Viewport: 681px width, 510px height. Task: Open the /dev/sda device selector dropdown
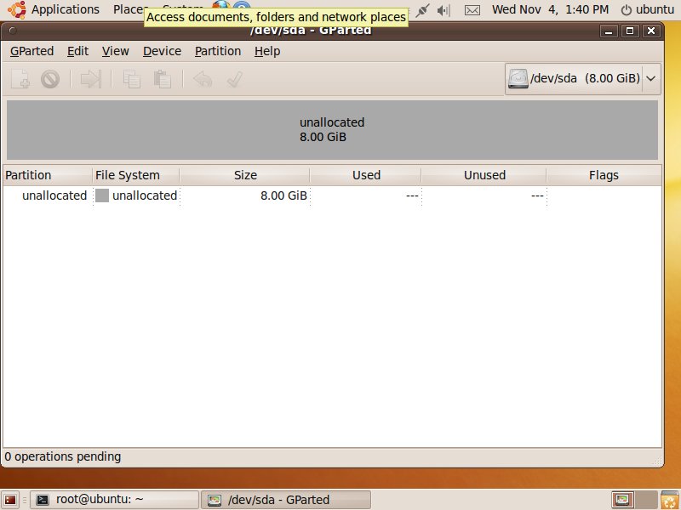tap(583, 79)
